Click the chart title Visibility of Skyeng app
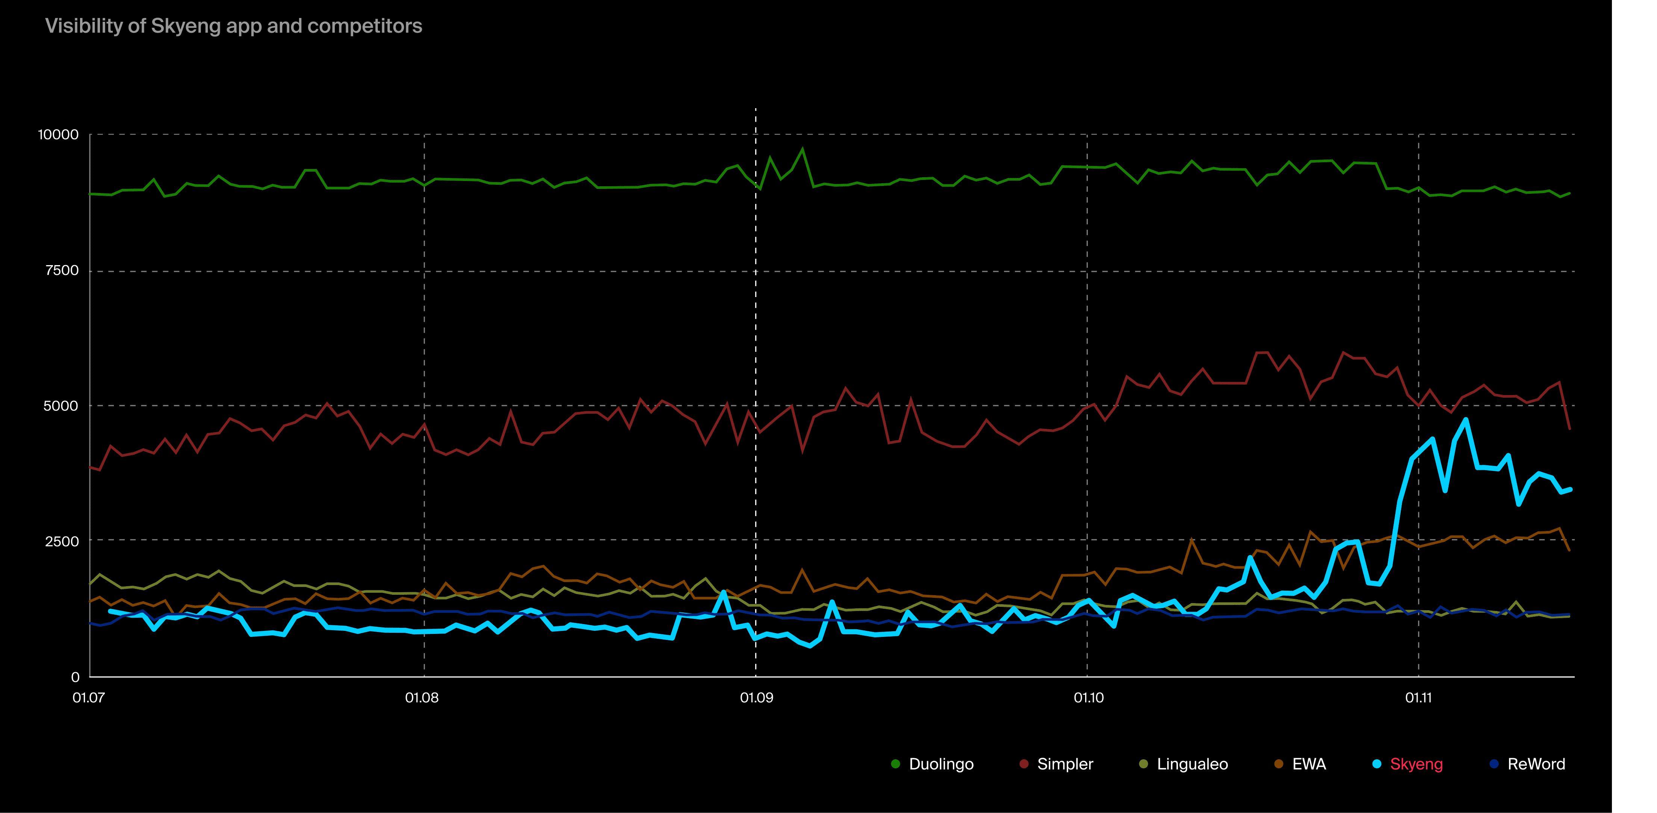The width and height of the screenshot is (1657, 813). [233, 26]
